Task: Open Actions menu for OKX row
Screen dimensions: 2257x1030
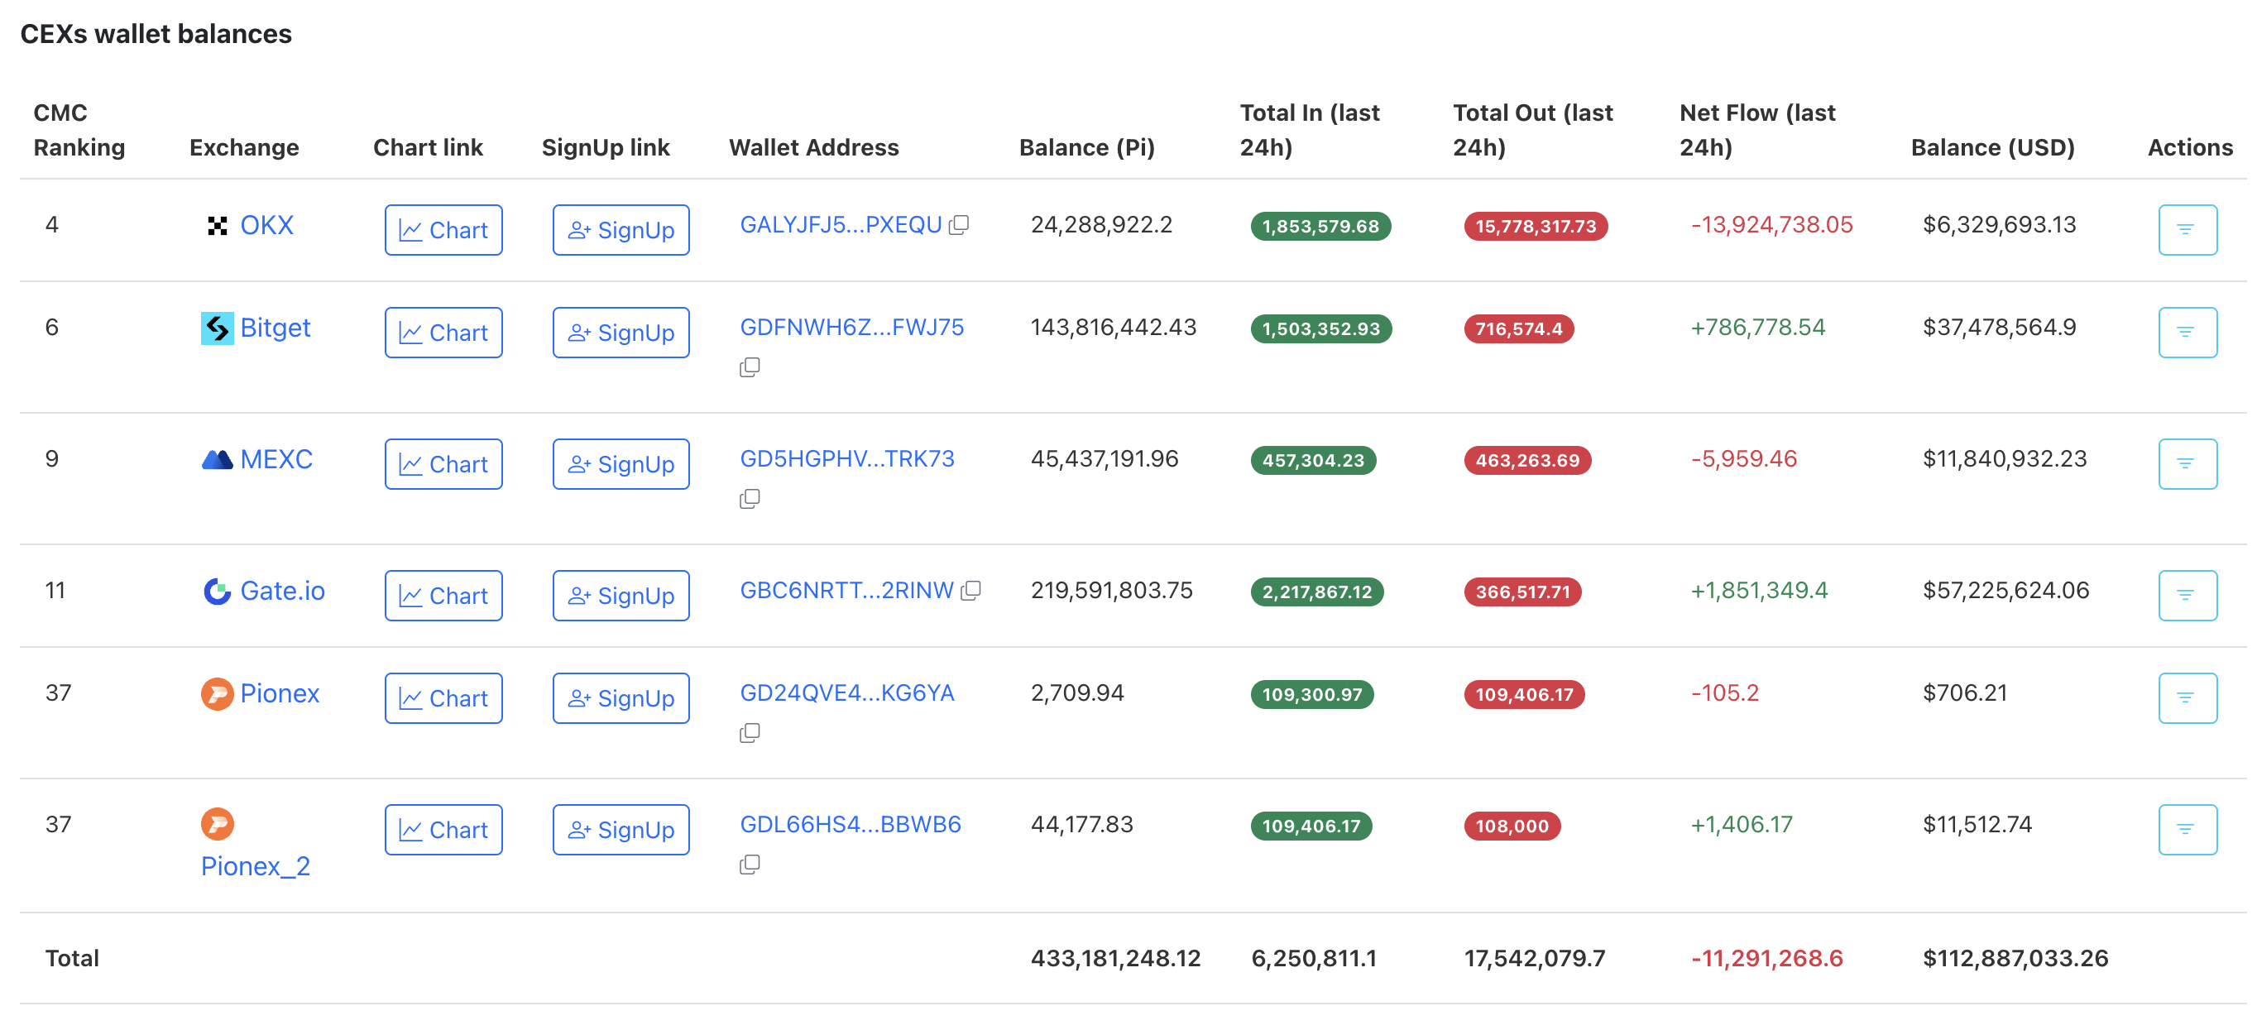Action: pos(2188,229)
